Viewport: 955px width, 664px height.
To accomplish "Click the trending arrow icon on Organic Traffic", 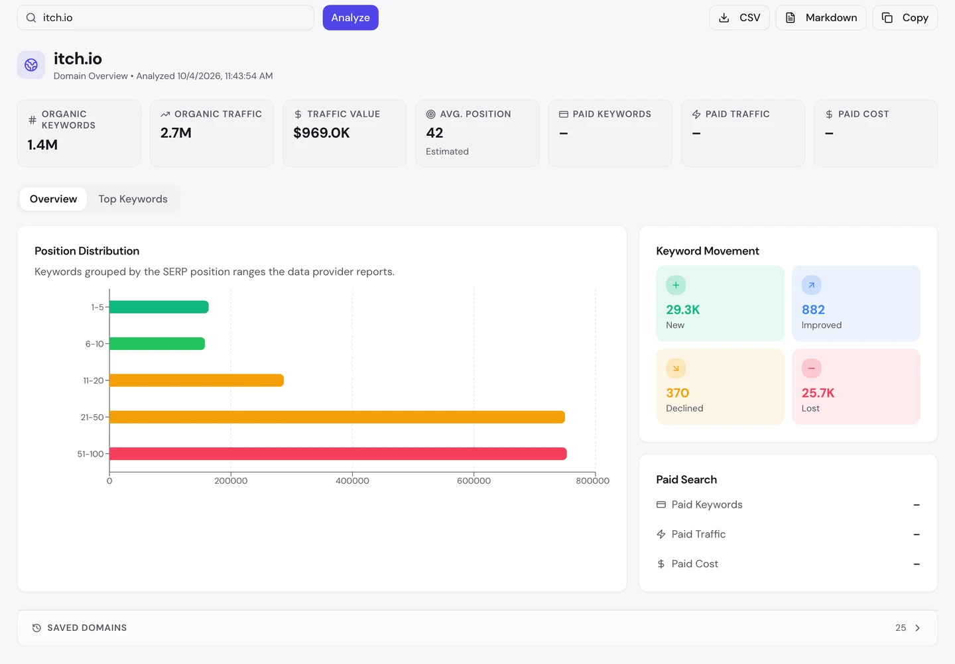I will coord(165,114).
